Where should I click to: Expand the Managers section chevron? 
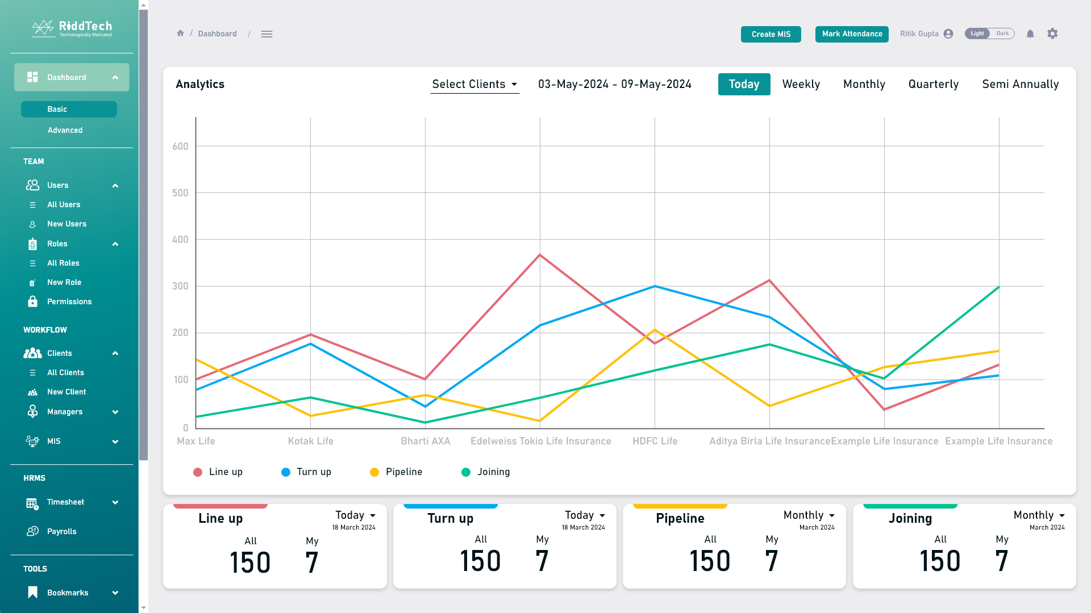point(115,412)
